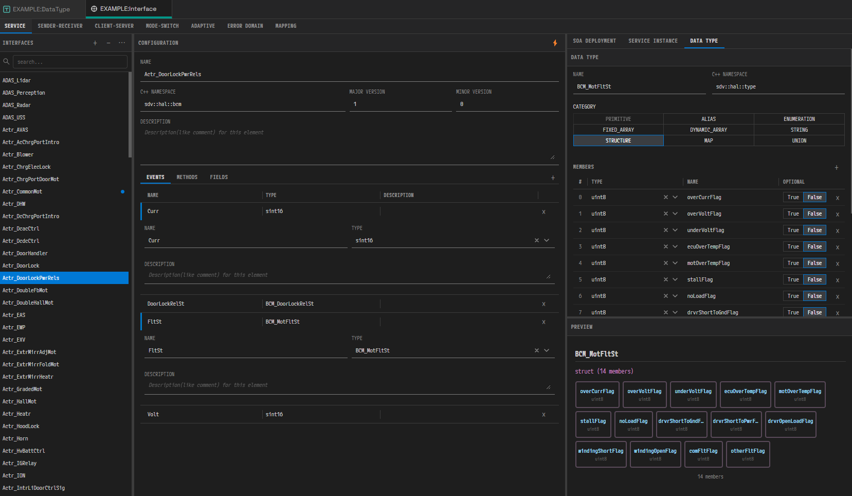The width and height of the screenshot is (852, 496).
Task: Open the MODE-SWITCH tab
Action: click(x=162, y=26)
